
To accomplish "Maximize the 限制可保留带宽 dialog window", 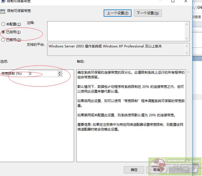I will (173, 1).
